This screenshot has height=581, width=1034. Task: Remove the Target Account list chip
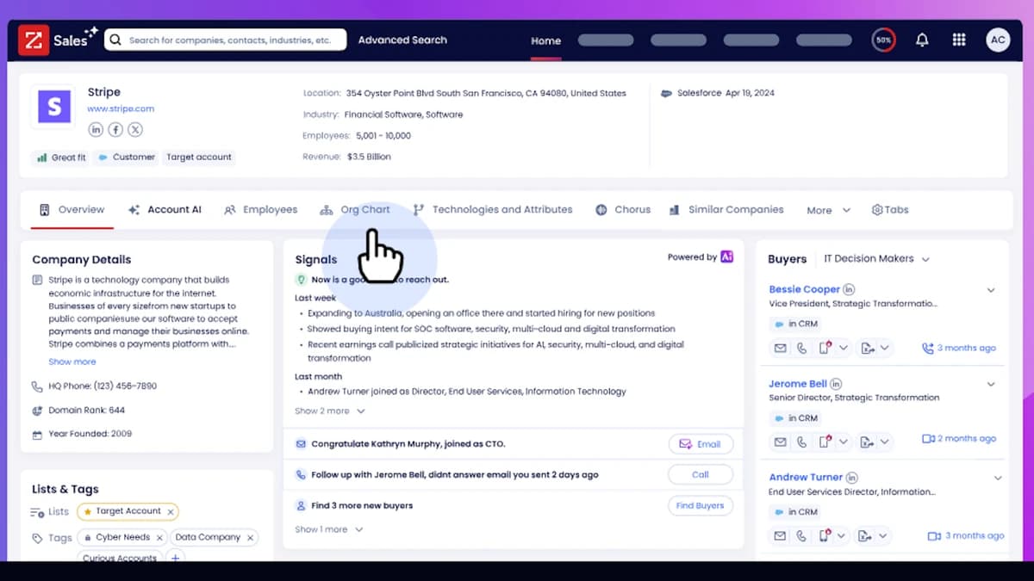point(171,511)
